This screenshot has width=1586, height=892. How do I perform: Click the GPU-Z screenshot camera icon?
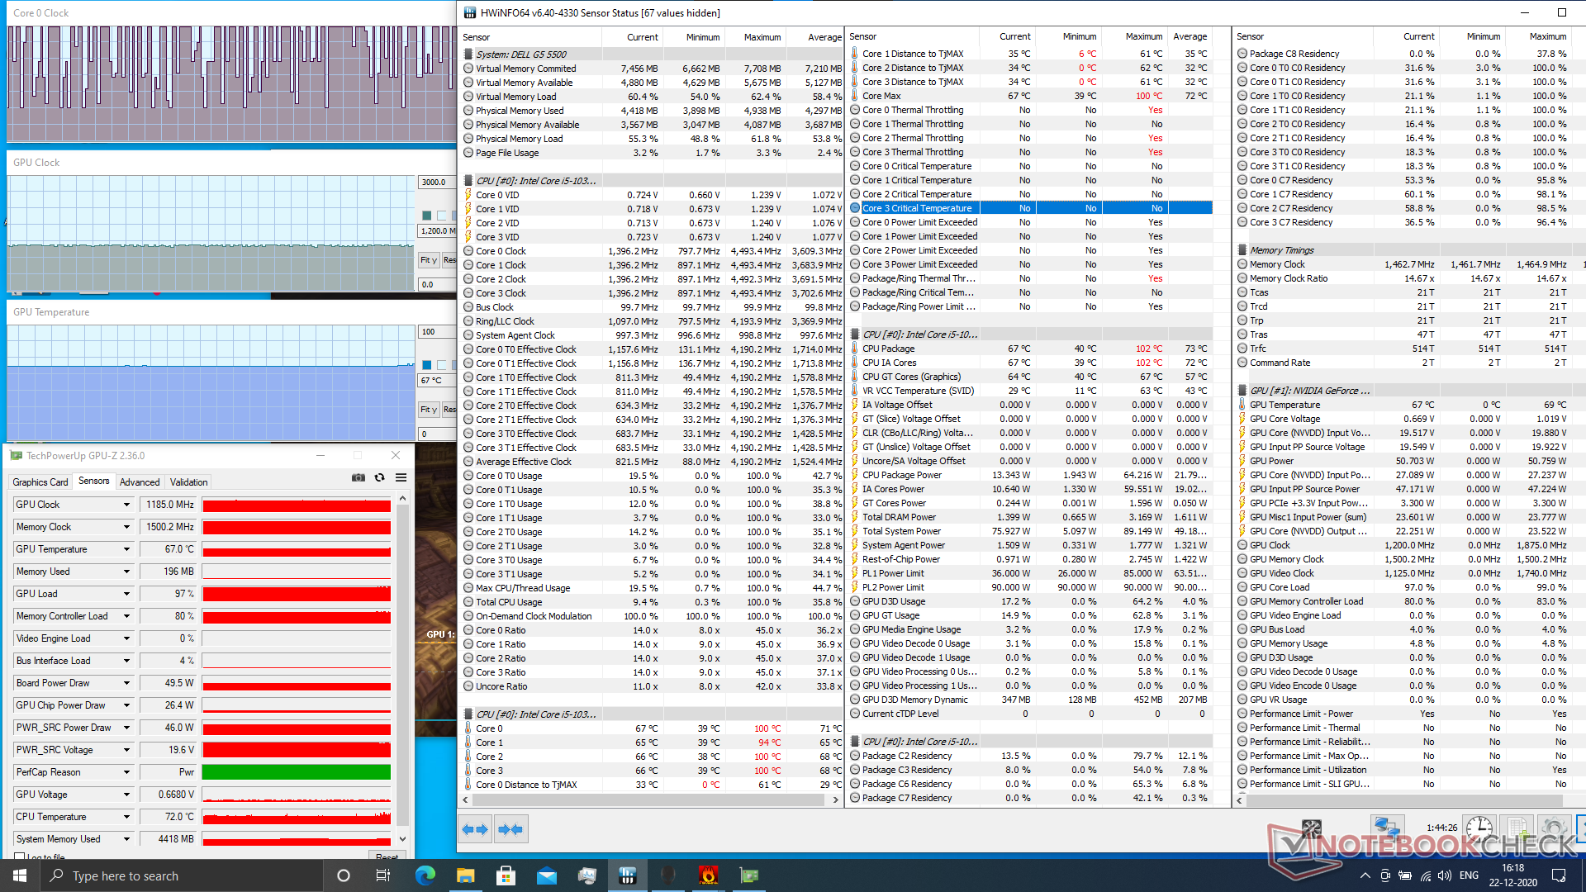pyautogui.click(x=359, y=477)
